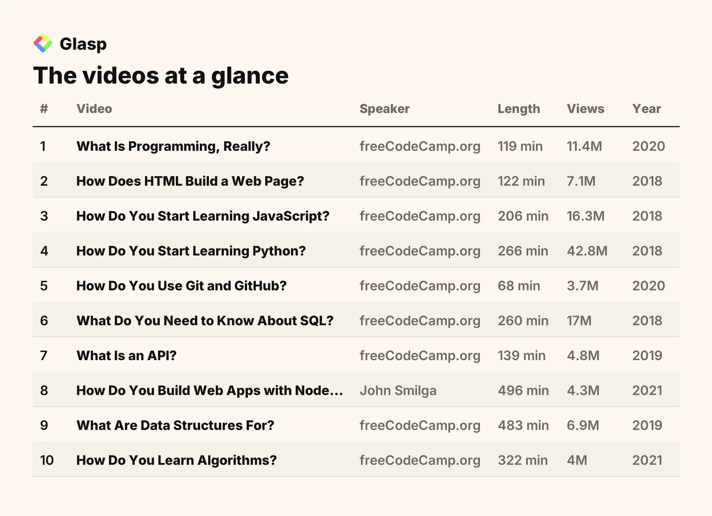Click year 2019 in the API row
The image size is (712, 516).
[647, 356]
